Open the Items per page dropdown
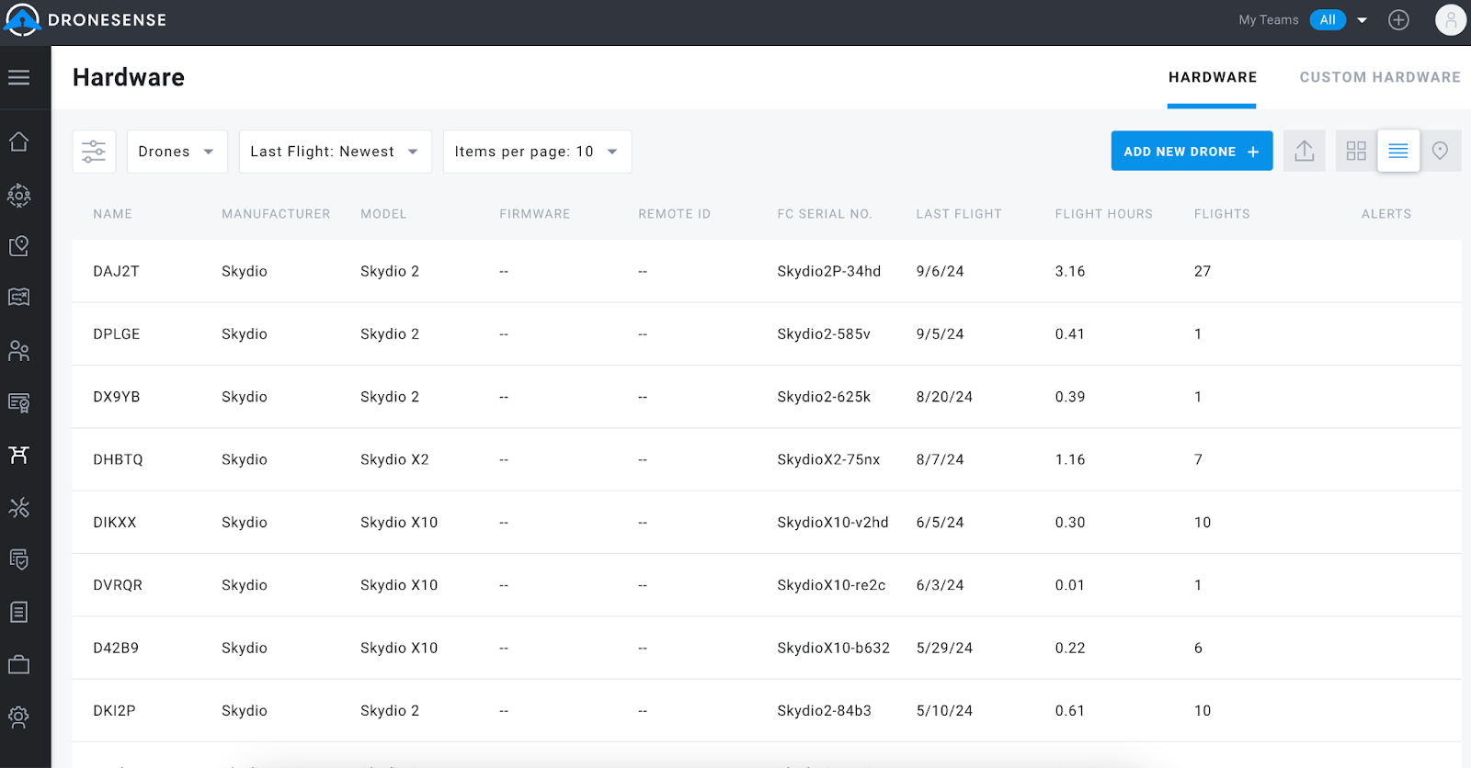The width and height of the screenshot is (1471, 768). [537, 152]
